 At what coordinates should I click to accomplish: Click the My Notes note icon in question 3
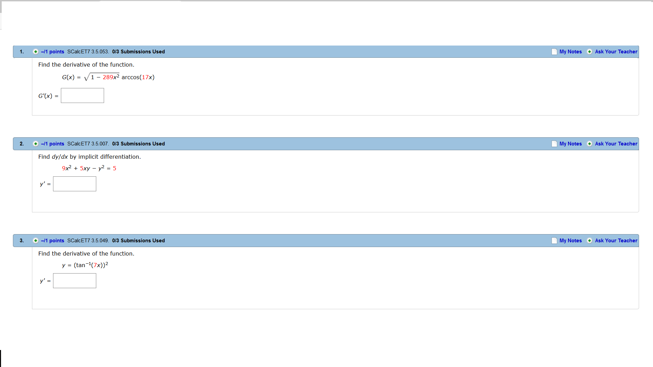click(554, 241)
